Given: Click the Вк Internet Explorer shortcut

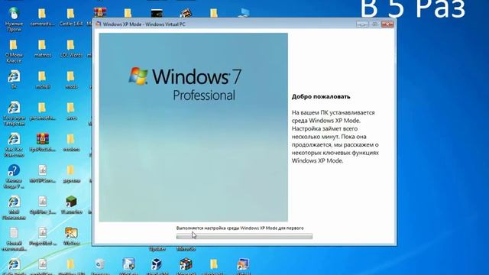Looking at the screenshot, I should (x=14, y=79).
